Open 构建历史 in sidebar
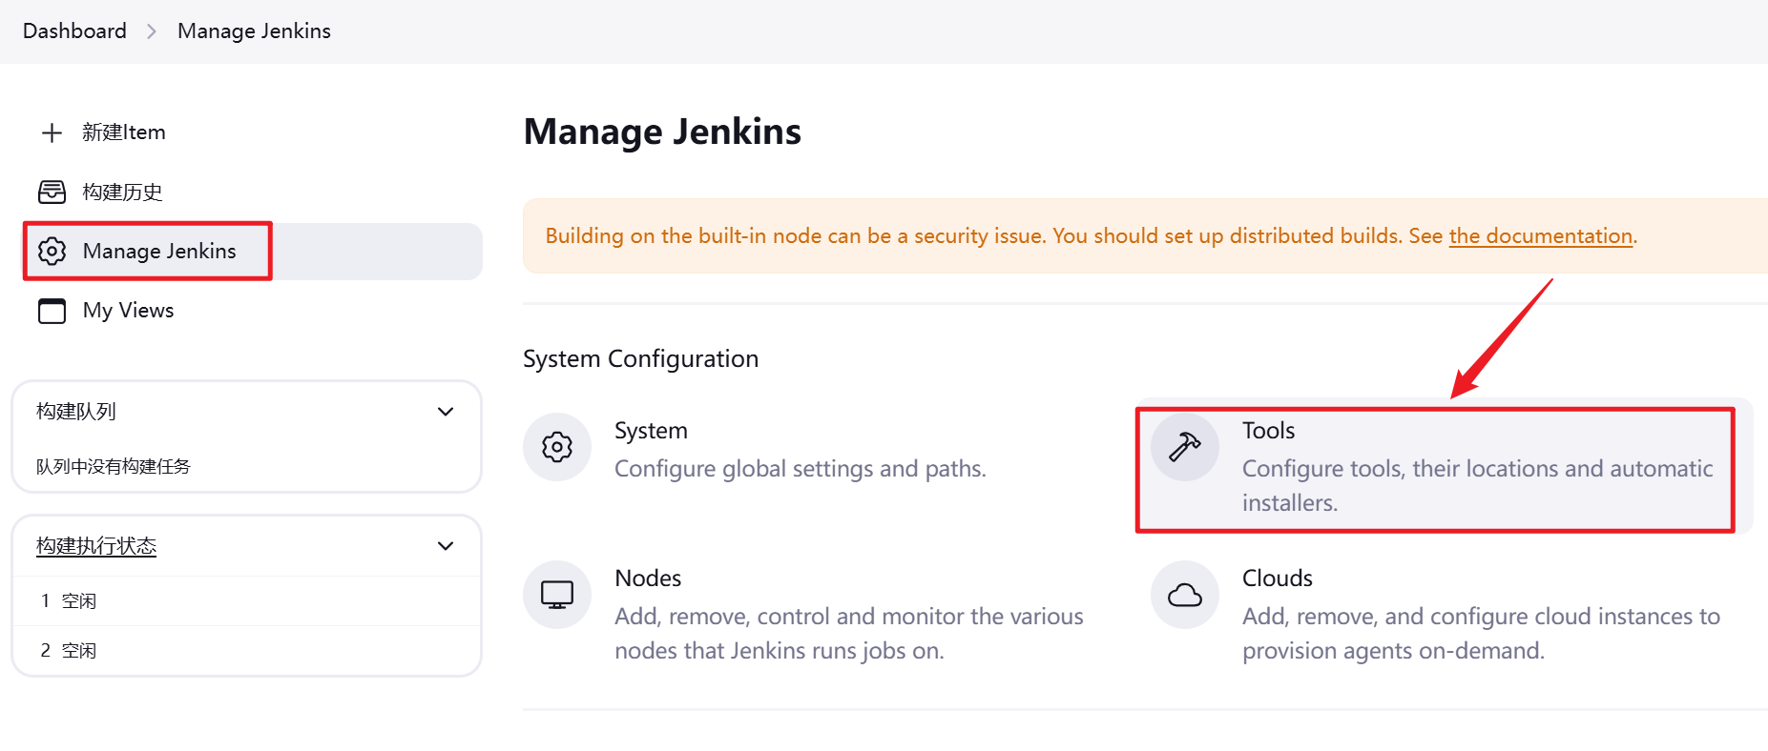The height and width of the screenshot is (751, 1768). tap(122, 192)
